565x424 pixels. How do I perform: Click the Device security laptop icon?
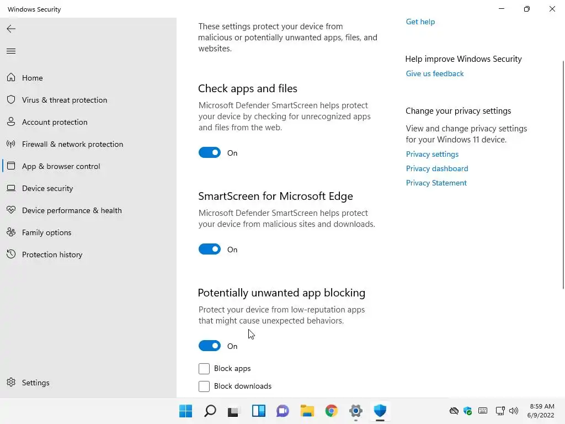[x=11, y=188]
